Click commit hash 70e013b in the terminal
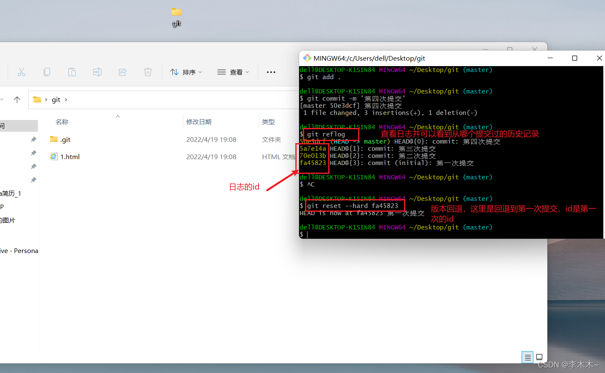The image size is (605, 373). 313,156
